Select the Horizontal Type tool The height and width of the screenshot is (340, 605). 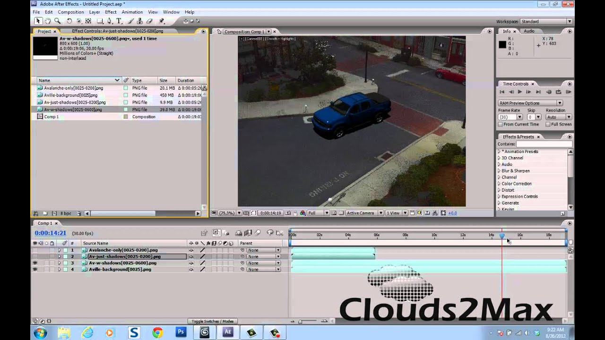click(119, 21)
